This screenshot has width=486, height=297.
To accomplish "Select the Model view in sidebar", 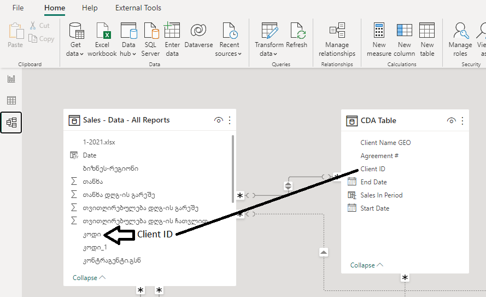I will point(11,123).
